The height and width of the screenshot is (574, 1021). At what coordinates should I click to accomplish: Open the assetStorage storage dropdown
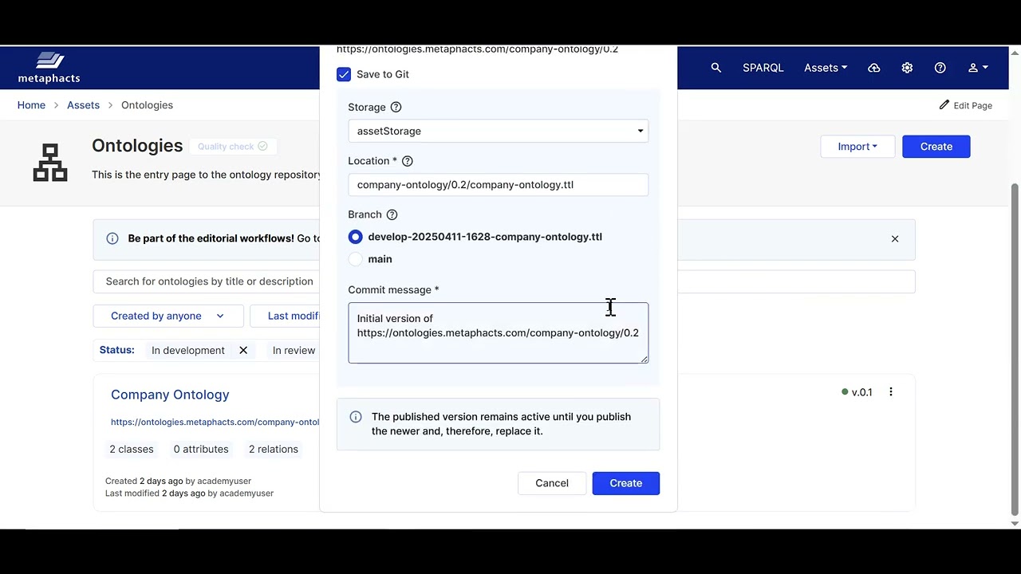click(498, 131)
